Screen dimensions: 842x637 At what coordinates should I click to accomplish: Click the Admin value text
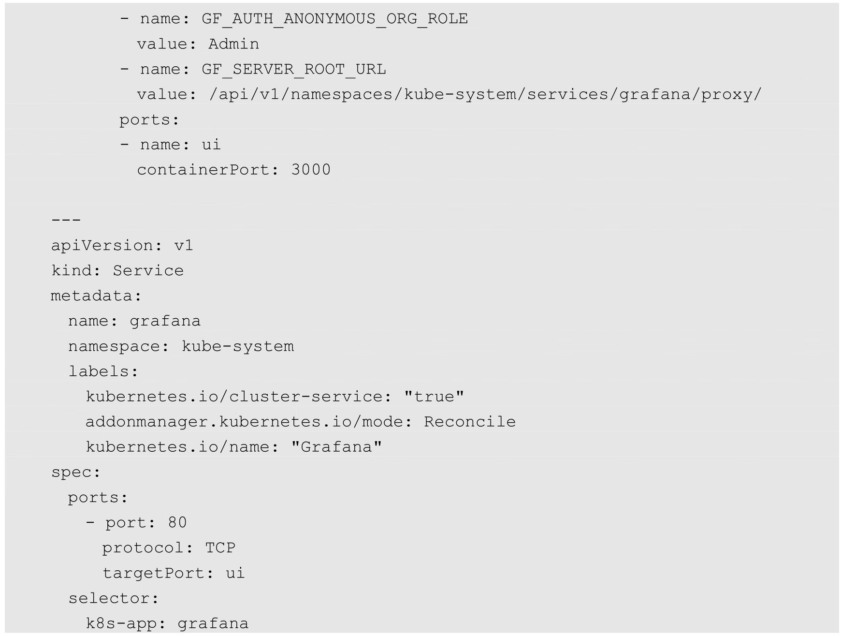pyautogui.click(x=233, y=44)
